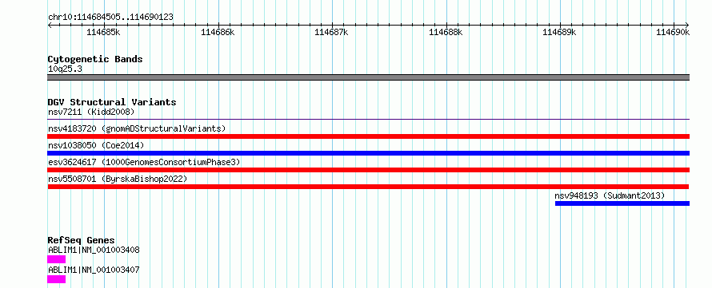Image resolution: width=712 pixels, height=288 pixels.
Task: Select the gray 10q25.3 cytogenetic band bar
Action: tap(368, 77)
